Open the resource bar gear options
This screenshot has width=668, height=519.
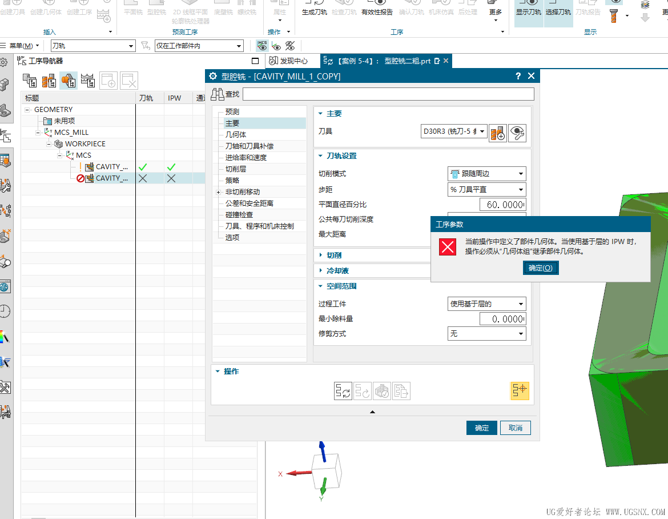(4, 62)
